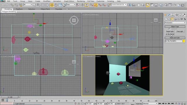The height and width of the screenshot is (105, 187).
Task: Open the Graph Editors menu
Action: (x=69, y=1)
